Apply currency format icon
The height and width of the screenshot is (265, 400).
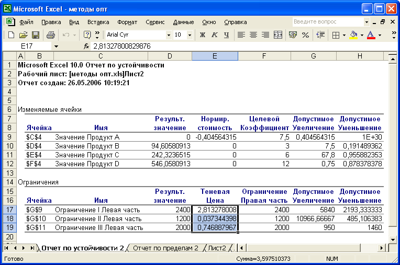click(x=293, y=35)
